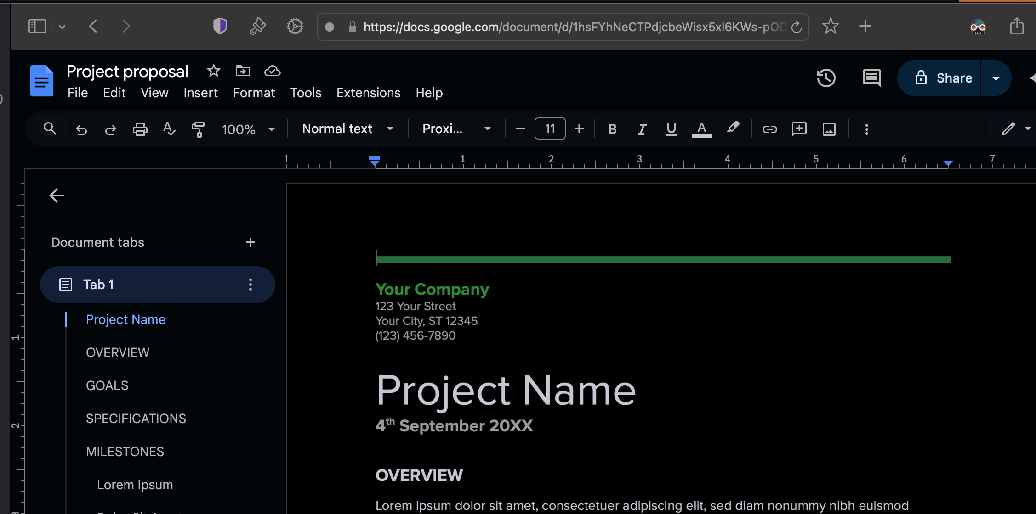Click the spelling and grammar check icon
Viewport: 1036px width, 514px height.
pyautogui.click(x=169, y=129)
